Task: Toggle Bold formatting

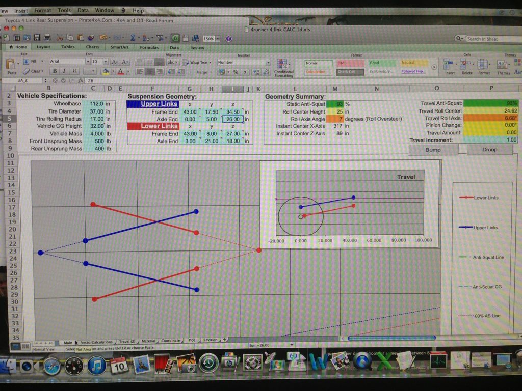Action: tap(56, 71)
